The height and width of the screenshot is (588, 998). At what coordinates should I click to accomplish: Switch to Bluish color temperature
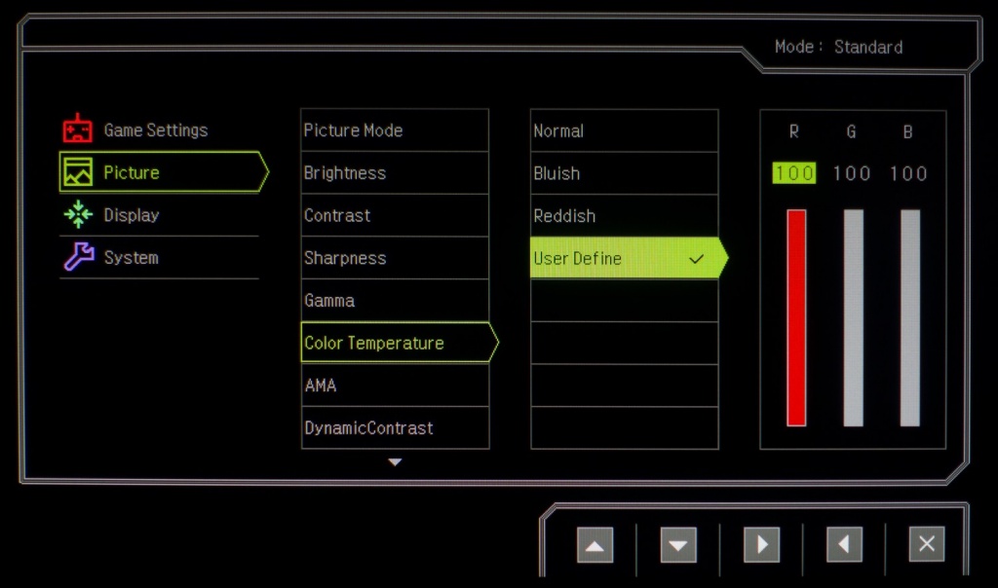624,173
